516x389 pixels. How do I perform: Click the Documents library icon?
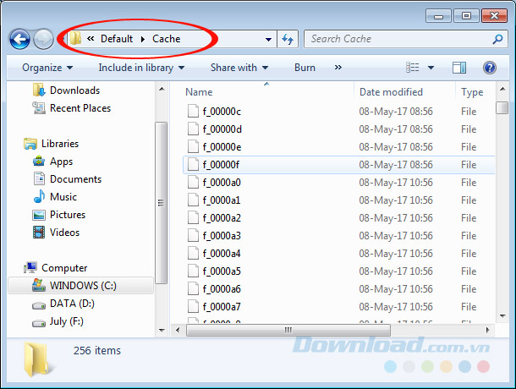[x=39, y=178]
